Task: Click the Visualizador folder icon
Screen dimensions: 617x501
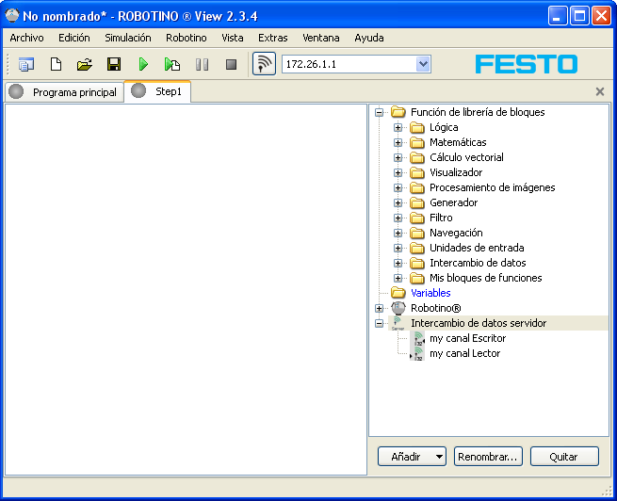Action: coord(416,172)
